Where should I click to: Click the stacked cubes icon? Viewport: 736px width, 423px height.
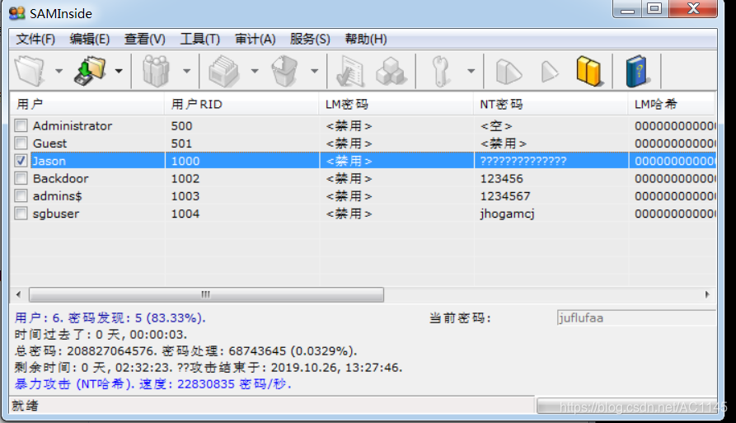coord(391,71)
